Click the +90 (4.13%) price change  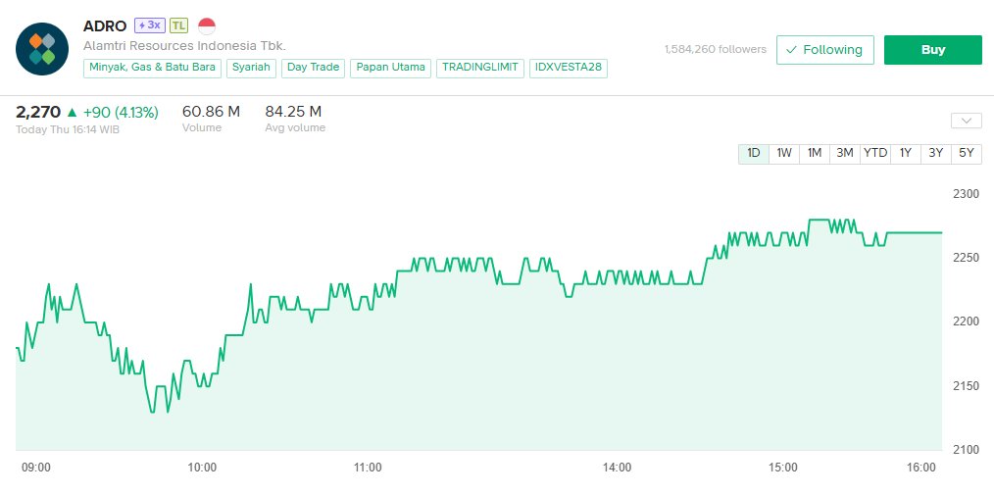click(x=121, y=113)
